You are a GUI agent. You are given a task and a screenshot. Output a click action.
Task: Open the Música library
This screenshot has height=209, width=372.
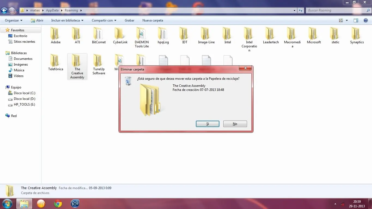point(19,70)
